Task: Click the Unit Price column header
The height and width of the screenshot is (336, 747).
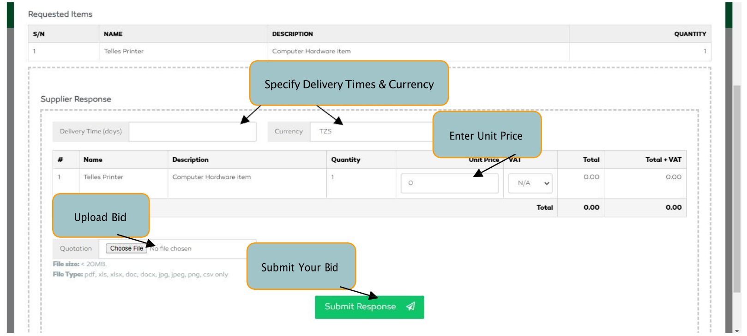Action: (483, 160)
